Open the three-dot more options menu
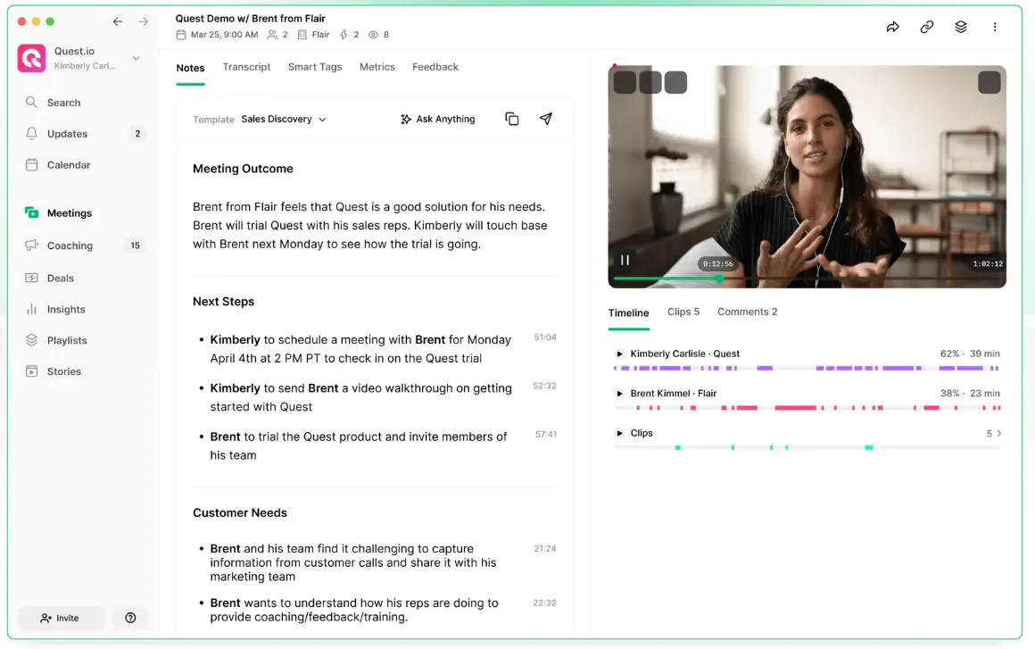This screenshot has width=1035, height=649. 995,27
